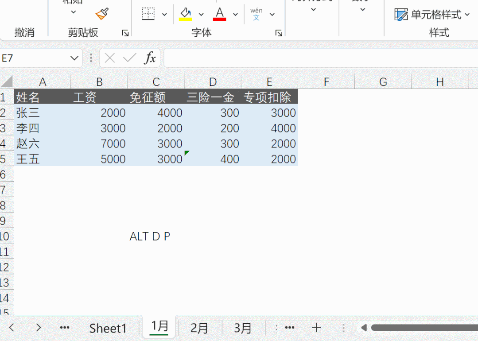Select the cell containing 李四

[43, 128]
